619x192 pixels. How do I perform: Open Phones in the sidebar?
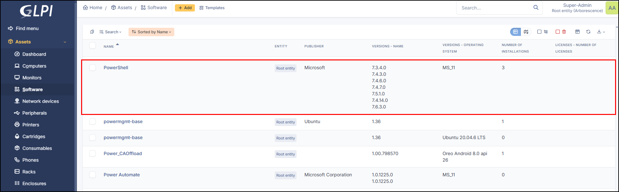26,160
